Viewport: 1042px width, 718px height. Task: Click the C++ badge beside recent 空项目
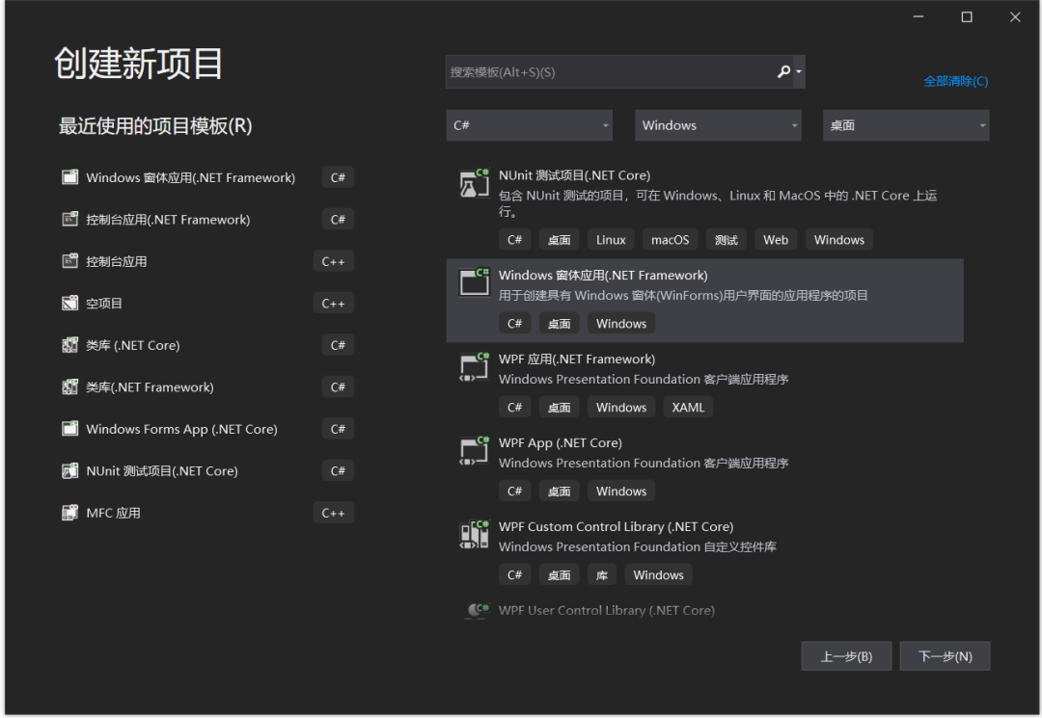coord(333,304)
